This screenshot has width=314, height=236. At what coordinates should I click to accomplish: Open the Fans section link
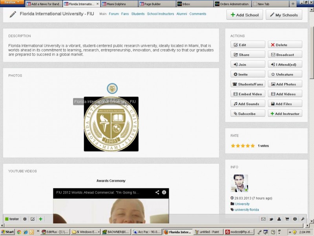click(x=125, y=14)
